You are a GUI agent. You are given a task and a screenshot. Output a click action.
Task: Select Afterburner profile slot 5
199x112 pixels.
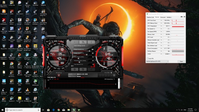point(111,75)
